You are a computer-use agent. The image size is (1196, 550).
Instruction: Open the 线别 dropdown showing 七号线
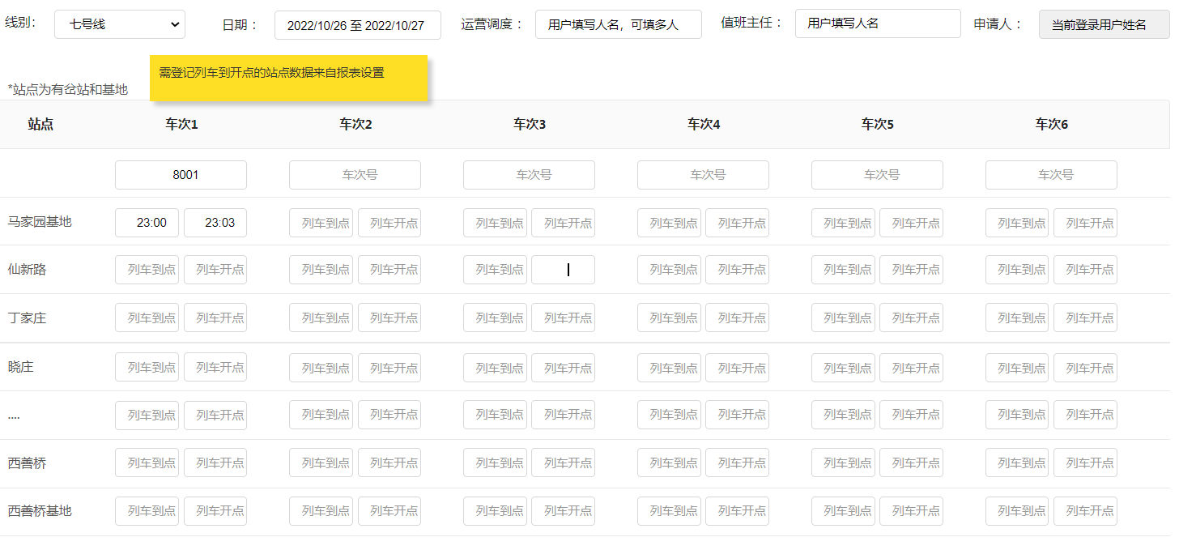119,24
